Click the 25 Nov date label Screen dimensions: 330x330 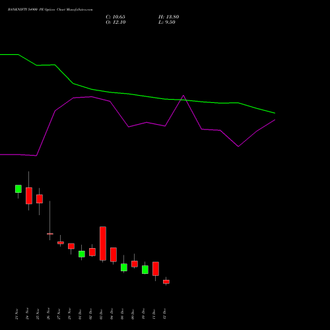point(38,314)
